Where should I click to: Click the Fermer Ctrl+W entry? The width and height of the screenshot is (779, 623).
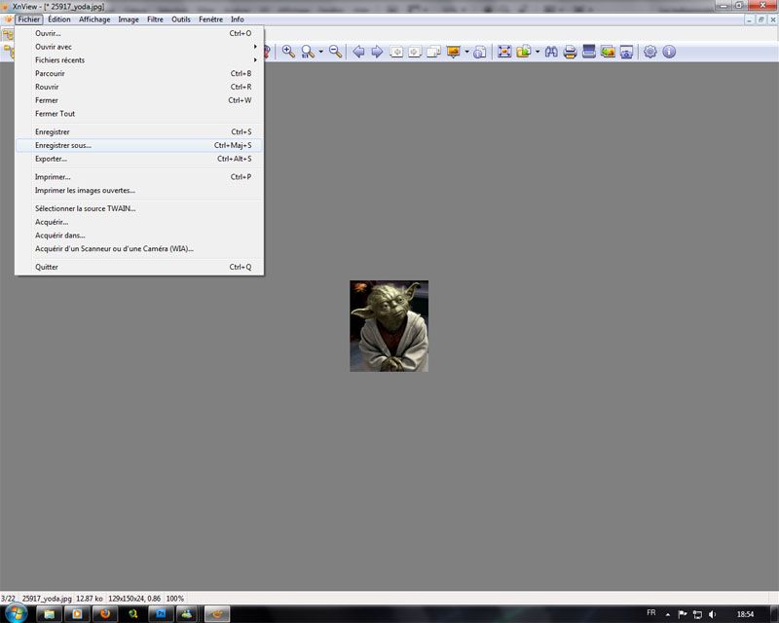click(139, 100)
